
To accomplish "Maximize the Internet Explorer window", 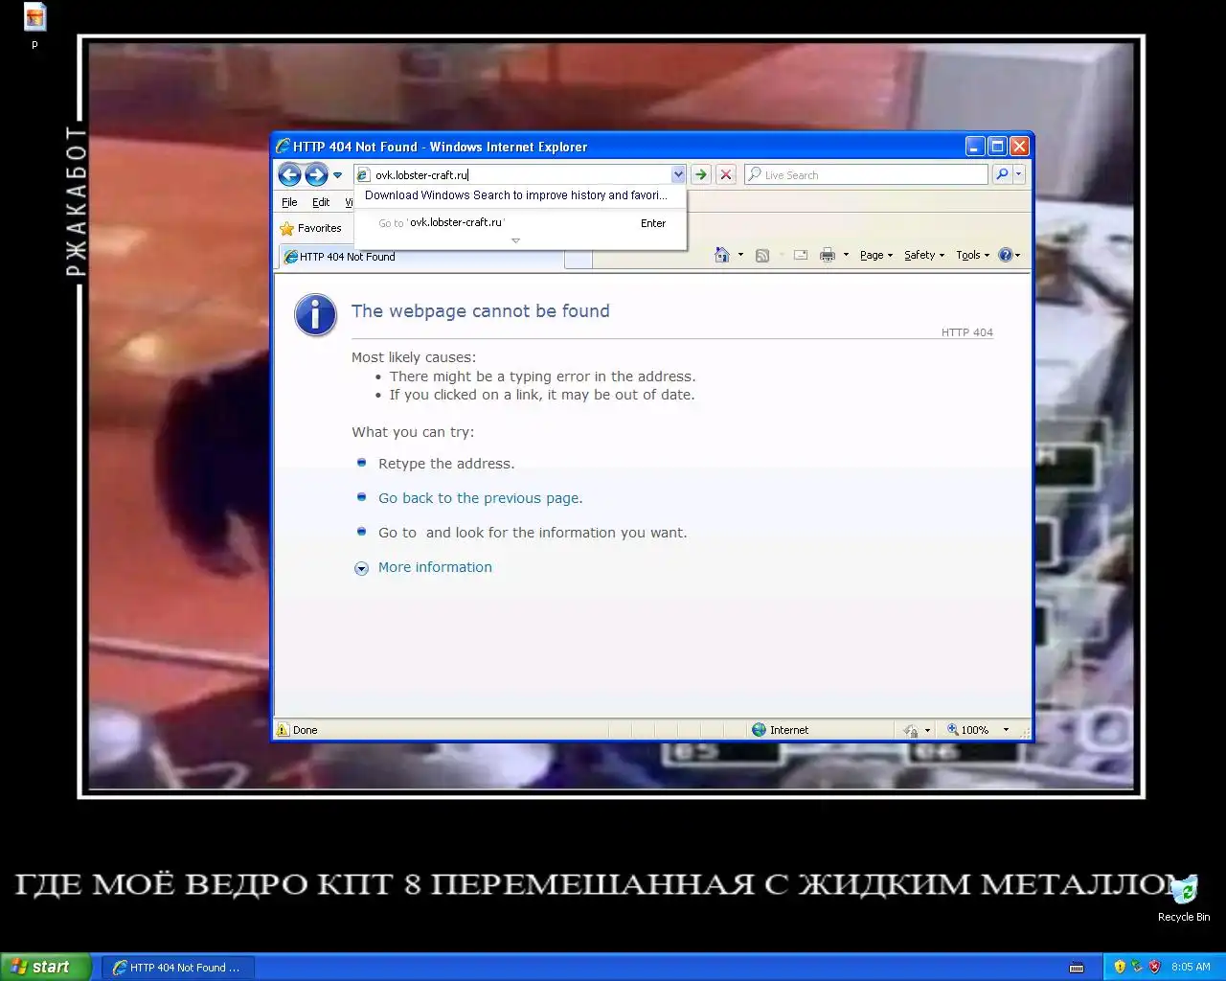I will point(997,147).
